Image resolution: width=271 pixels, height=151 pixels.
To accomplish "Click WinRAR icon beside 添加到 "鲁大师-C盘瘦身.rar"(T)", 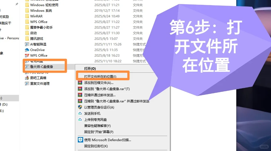I will [80, 89].
